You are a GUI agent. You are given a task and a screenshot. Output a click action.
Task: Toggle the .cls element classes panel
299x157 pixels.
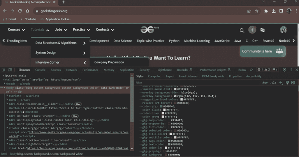[x=273, y=83]
